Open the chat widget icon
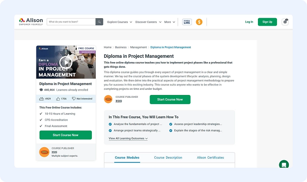 tap(284, 164)
